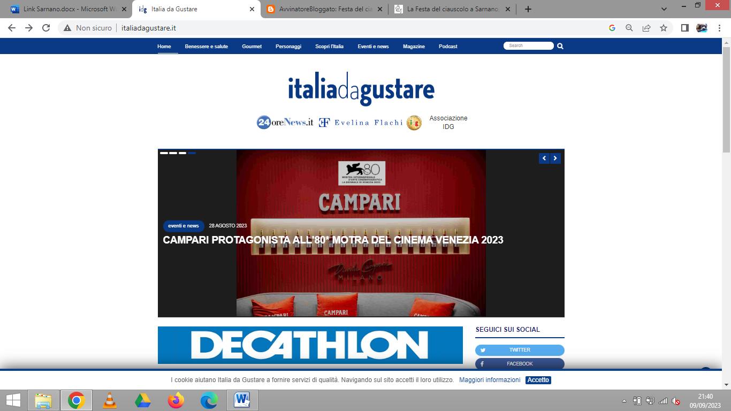
Task: Open the Windows Start menu
Action: point(13,400)
